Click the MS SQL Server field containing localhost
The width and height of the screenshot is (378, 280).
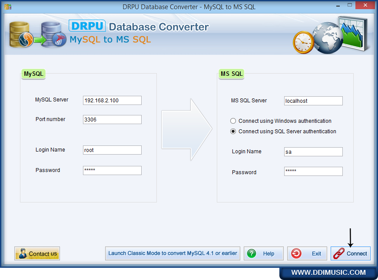[313, 101]
